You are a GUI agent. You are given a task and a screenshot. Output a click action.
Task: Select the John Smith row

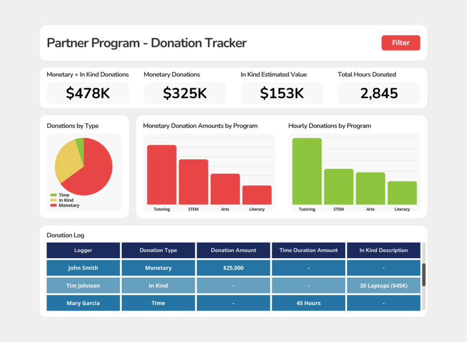tap(233, 268)
